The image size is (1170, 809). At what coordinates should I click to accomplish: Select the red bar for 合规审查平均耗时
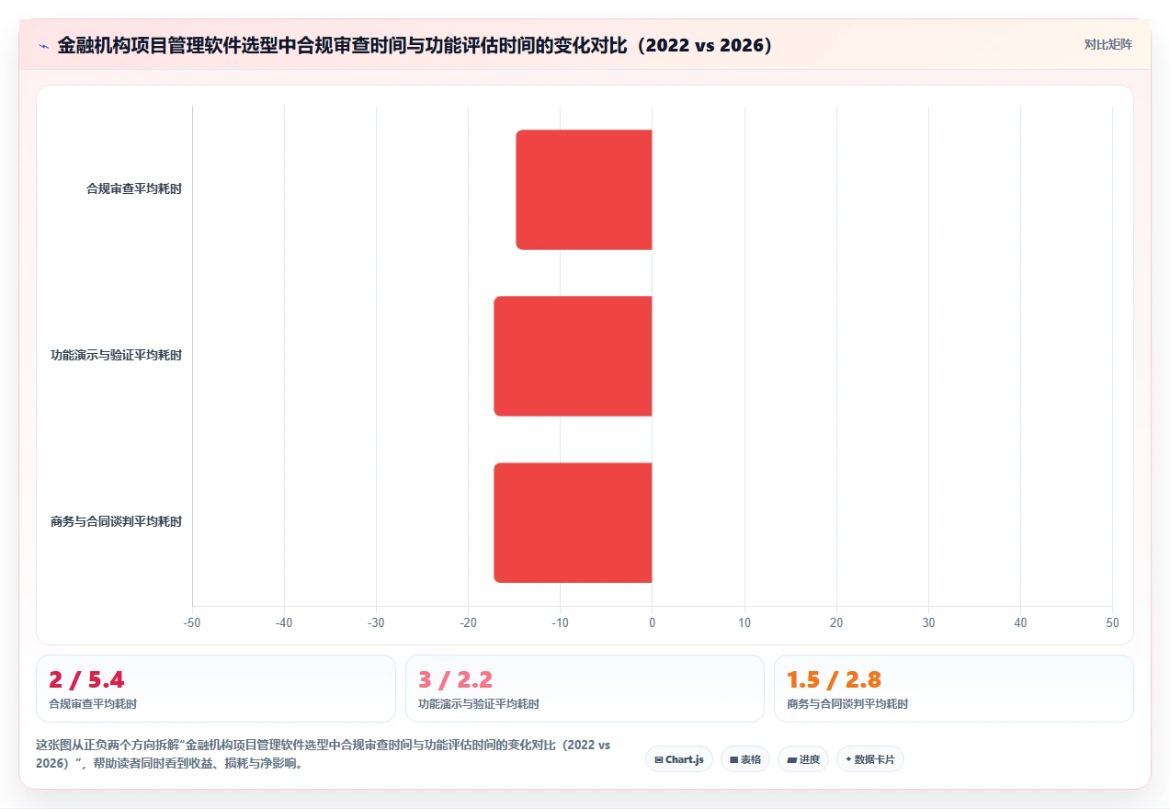pyautogui.click(x=584, y=189)
